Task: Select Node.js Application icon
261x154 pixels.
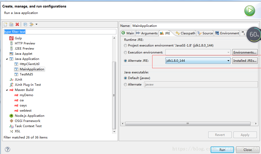Action: click(11, 116)
